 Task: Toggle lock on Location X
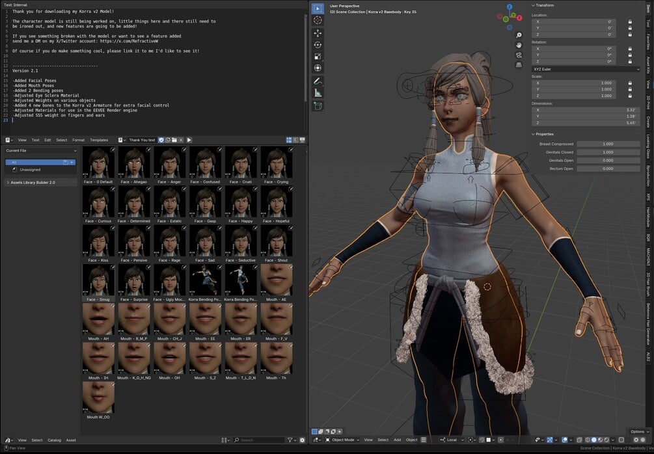pyautogui.click(x=630, y=21)
